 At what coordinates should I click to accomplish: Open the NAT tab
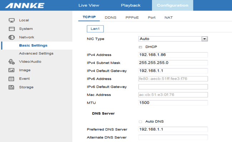click(x=168, y=17)
